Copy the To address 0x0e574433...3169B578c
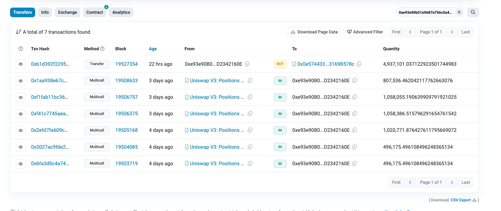The width and height of the screenshot is (501, 211). click(x=359, y=64)
